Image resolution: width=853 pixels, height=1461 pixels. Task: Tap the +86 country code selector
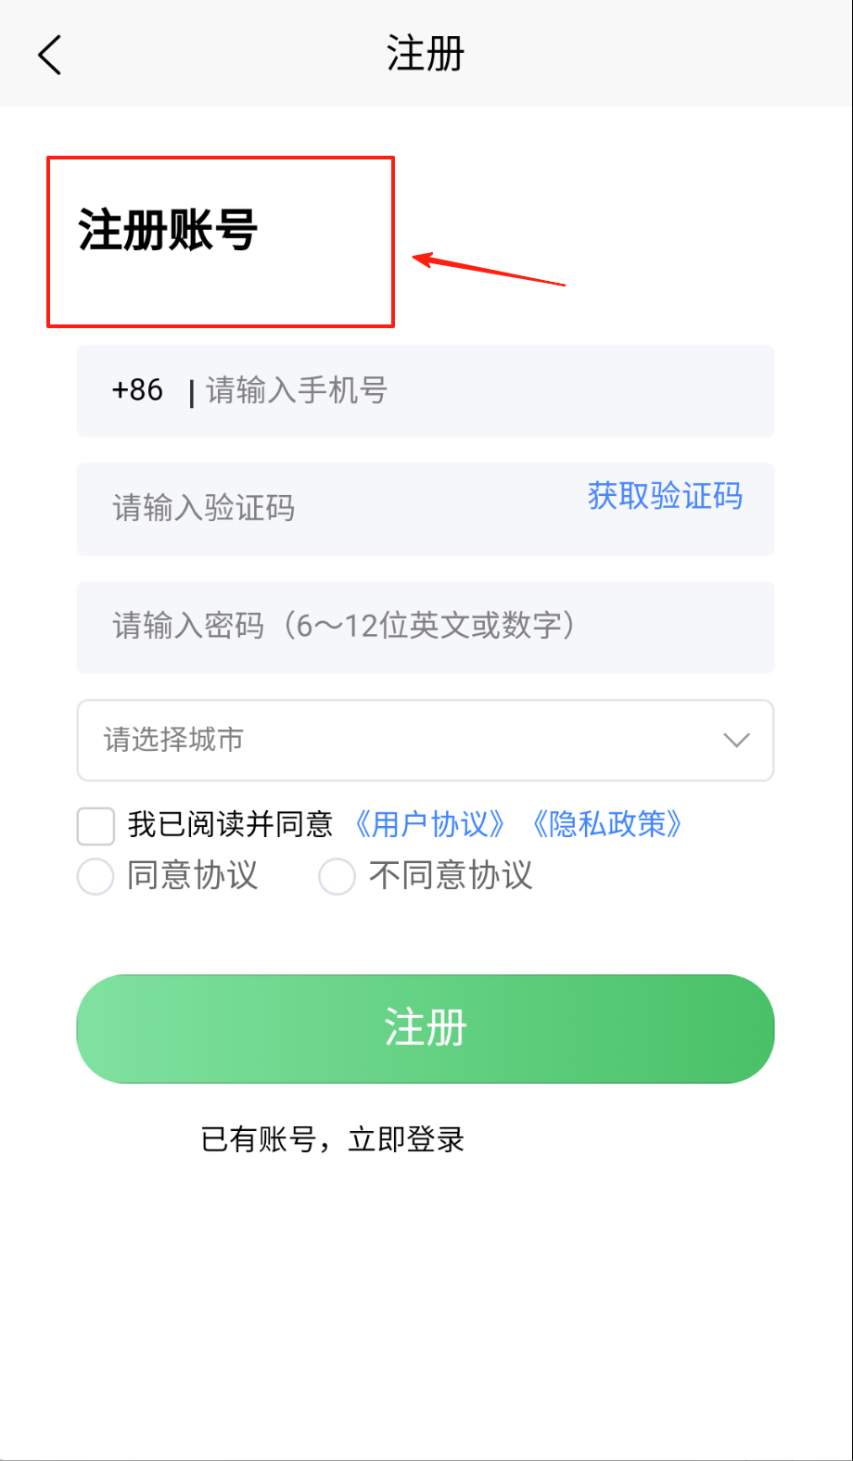click(137, 390)
